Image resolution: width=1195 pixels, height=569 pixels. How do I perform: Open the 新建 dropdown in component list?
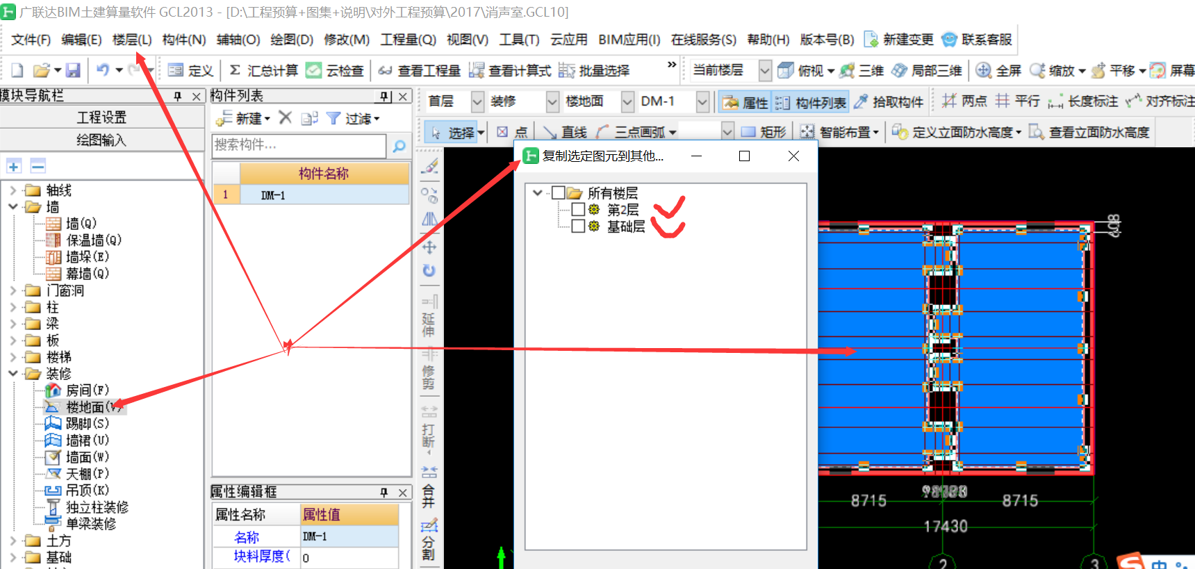tap(242, 118)
